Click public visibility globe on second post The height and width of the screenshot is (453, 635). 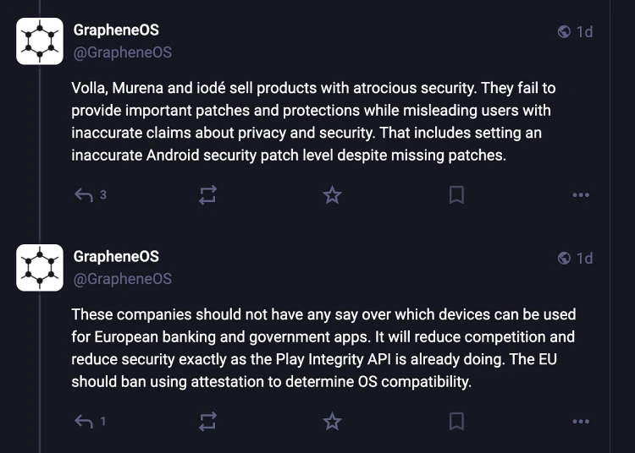click(564, 259)
